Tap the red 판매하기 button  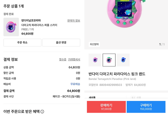[106, 107]
